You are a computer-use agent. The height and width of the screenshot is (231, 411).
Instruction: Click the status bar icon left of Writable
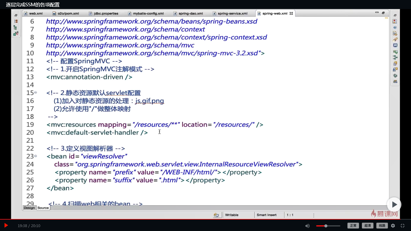216,215
